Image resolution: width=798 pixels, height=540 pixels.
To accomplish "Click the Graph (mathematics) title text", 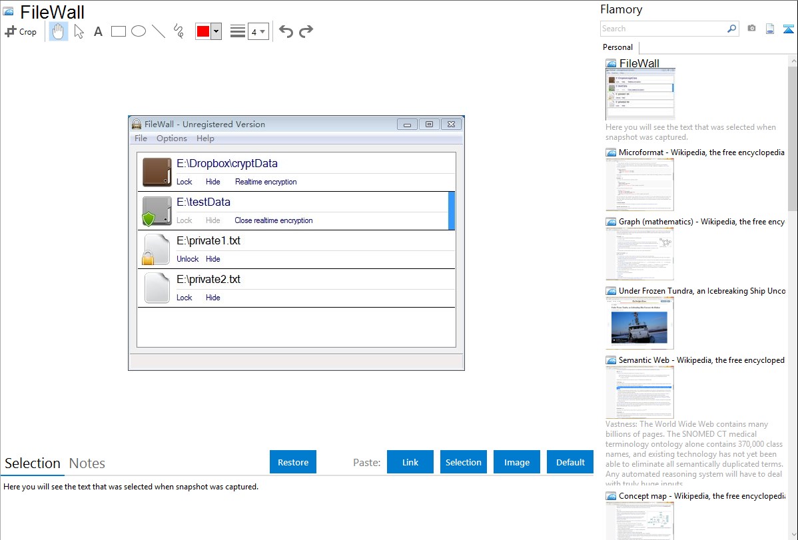I will tap(701, 222).
